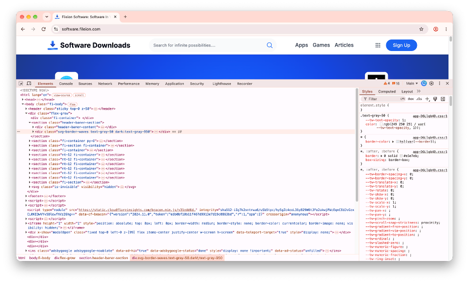Image resolution: width=469 pixels, height=283 pixels.
Task: Open the Layout tab
Action: (407, 91)
